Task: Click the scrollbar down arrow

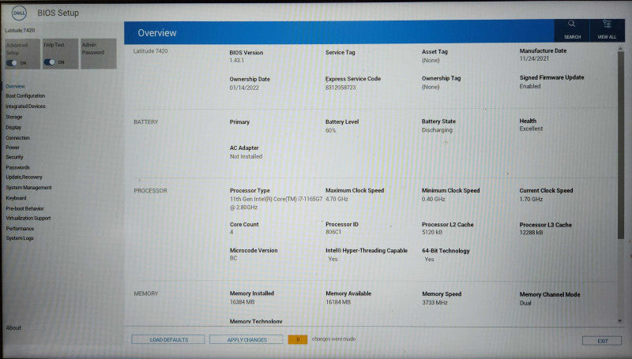Action: coord(620,321)
